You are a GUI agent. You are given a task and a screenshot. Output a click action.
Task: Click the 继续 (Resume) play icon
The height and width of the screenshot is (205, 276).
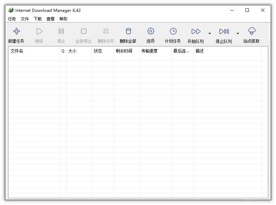pos(39,31)
